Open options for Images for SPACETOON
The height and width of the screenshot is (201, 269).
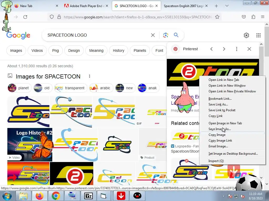[89, 76]
